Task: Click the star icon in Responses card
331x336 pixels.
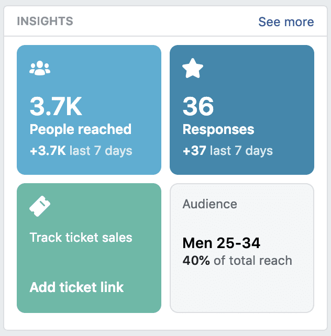Action: (192, 69)
